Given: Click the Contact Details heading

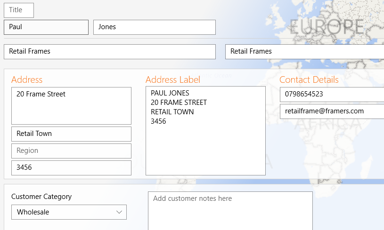Looking at the screenshot, I should pos(309,79).
